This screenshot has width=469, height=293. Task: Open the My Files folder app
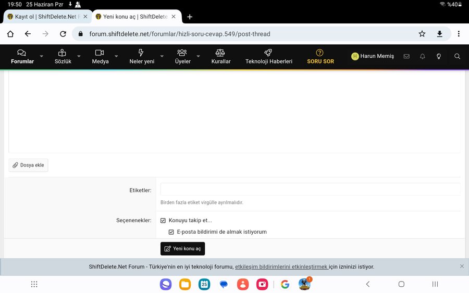(185, 284)
